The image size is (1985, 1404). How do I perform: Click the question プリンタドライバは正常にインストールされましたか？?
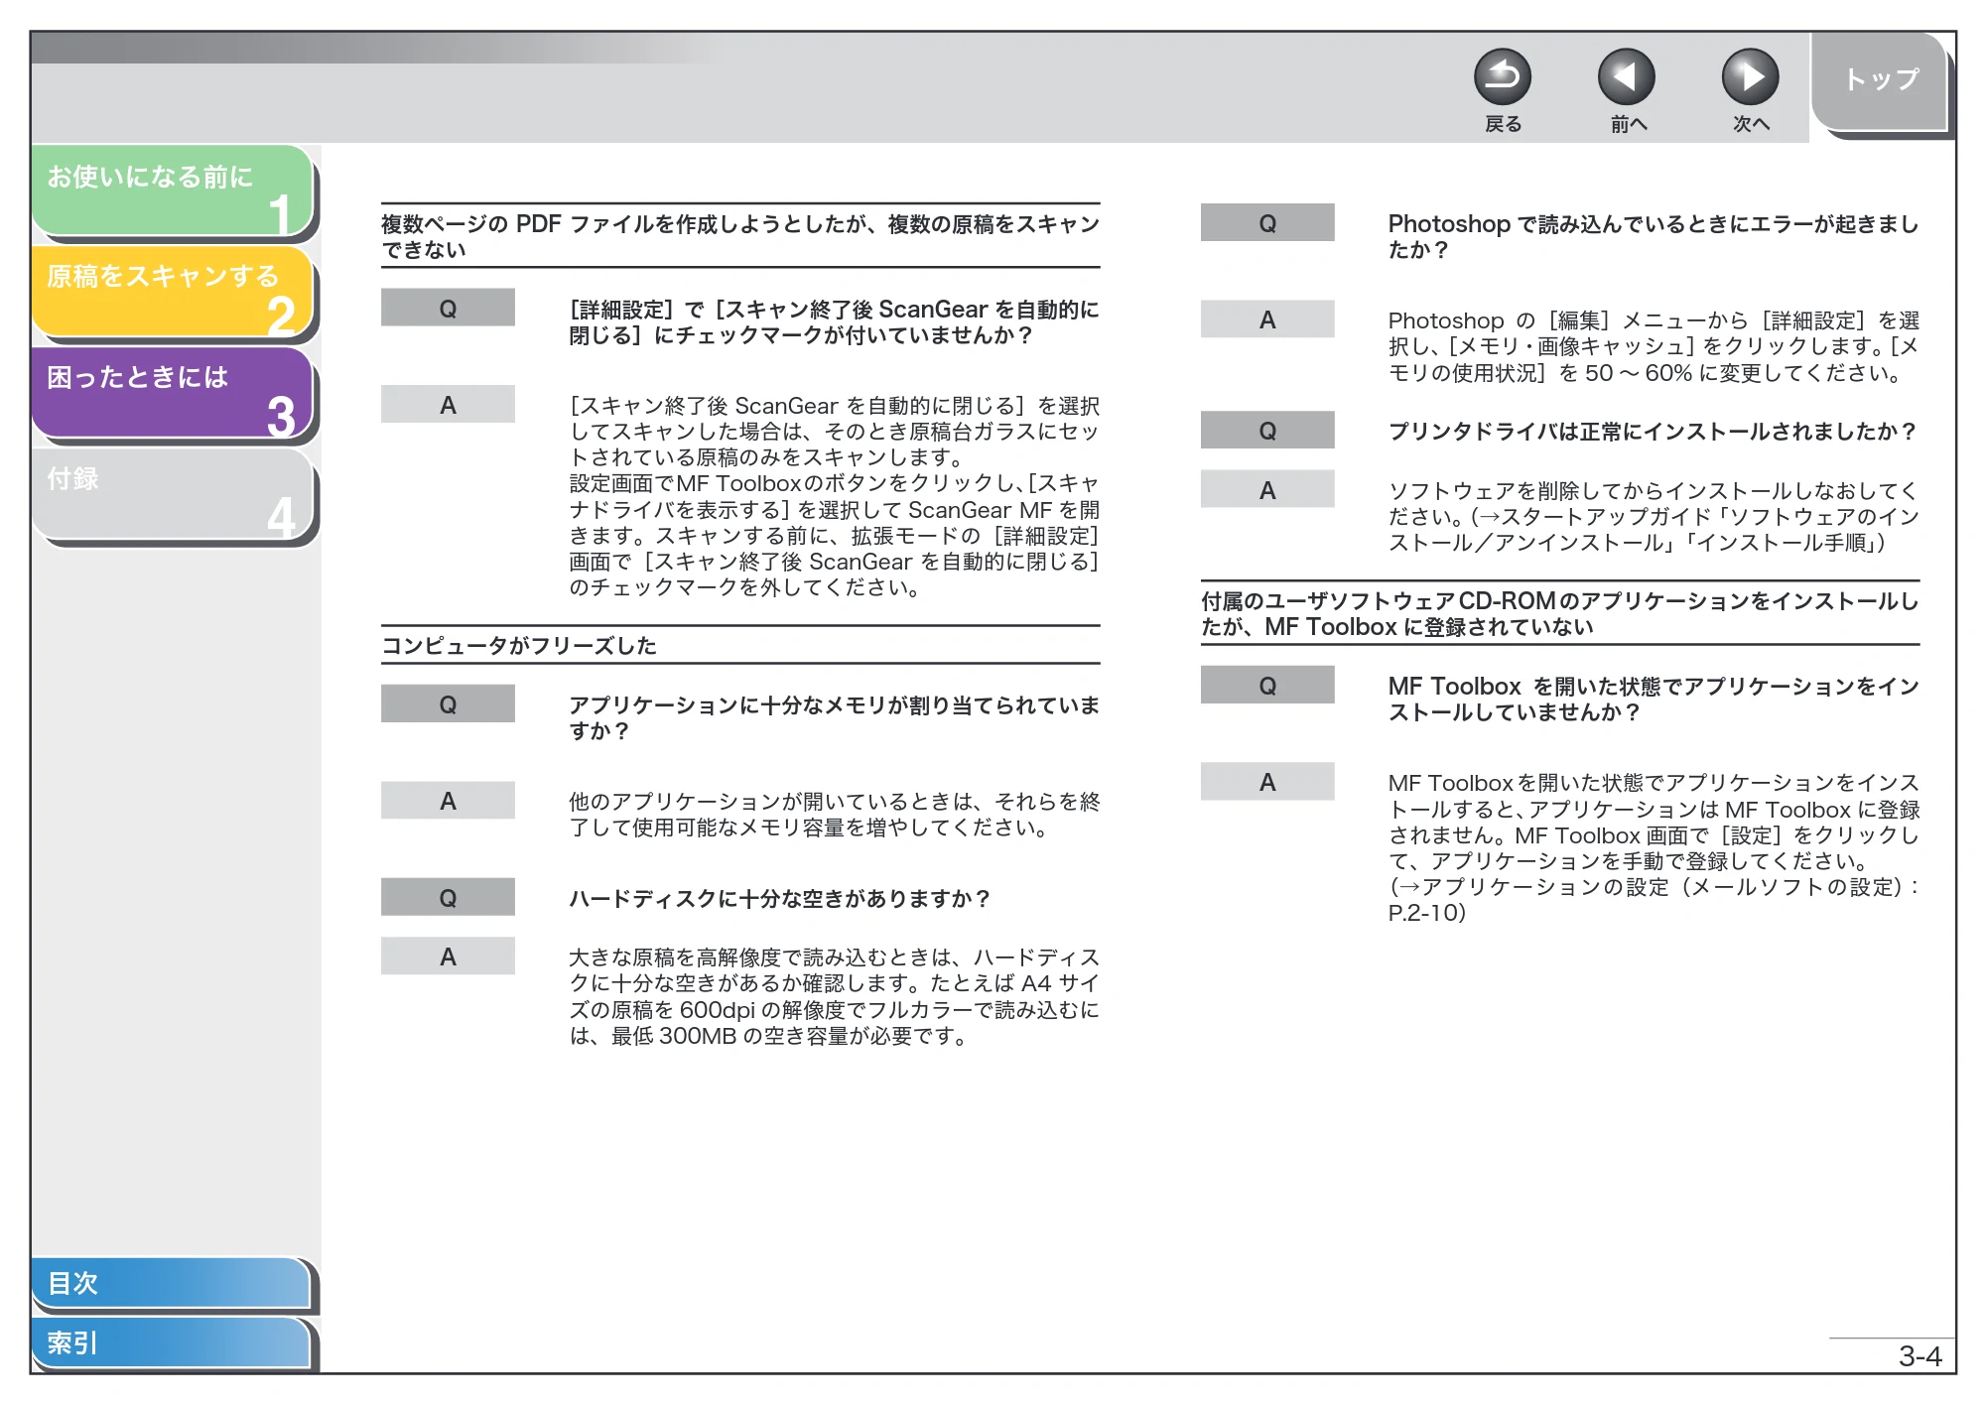[1652, 432]
